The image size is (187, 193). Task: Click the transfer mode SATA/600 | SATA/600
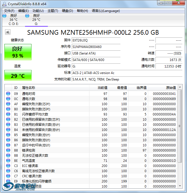click(x=96, y=60)
